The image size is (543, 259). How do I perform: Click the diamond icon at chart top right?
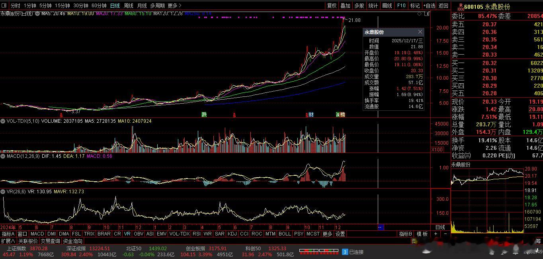pyautogui.click(x=420, y=14)
